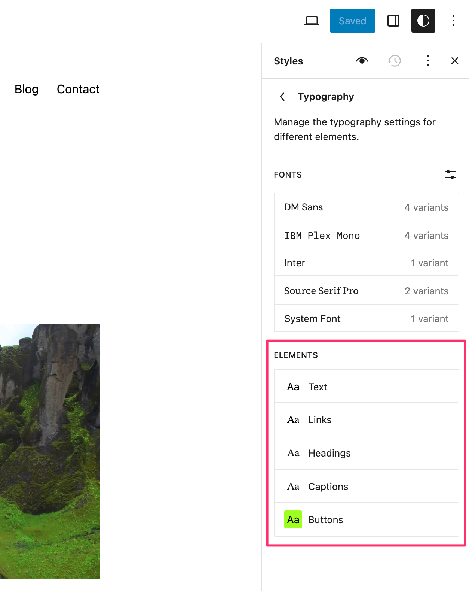Open Links element typography settings
Viewport: 469px width, 591px height.
coord(366,420)
